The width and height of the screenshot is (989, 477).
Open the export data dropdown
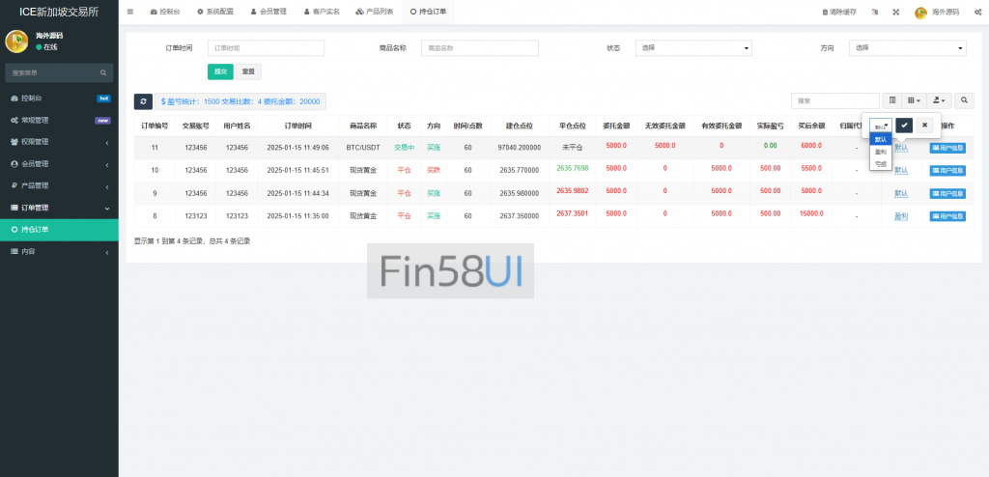[939, 100]
